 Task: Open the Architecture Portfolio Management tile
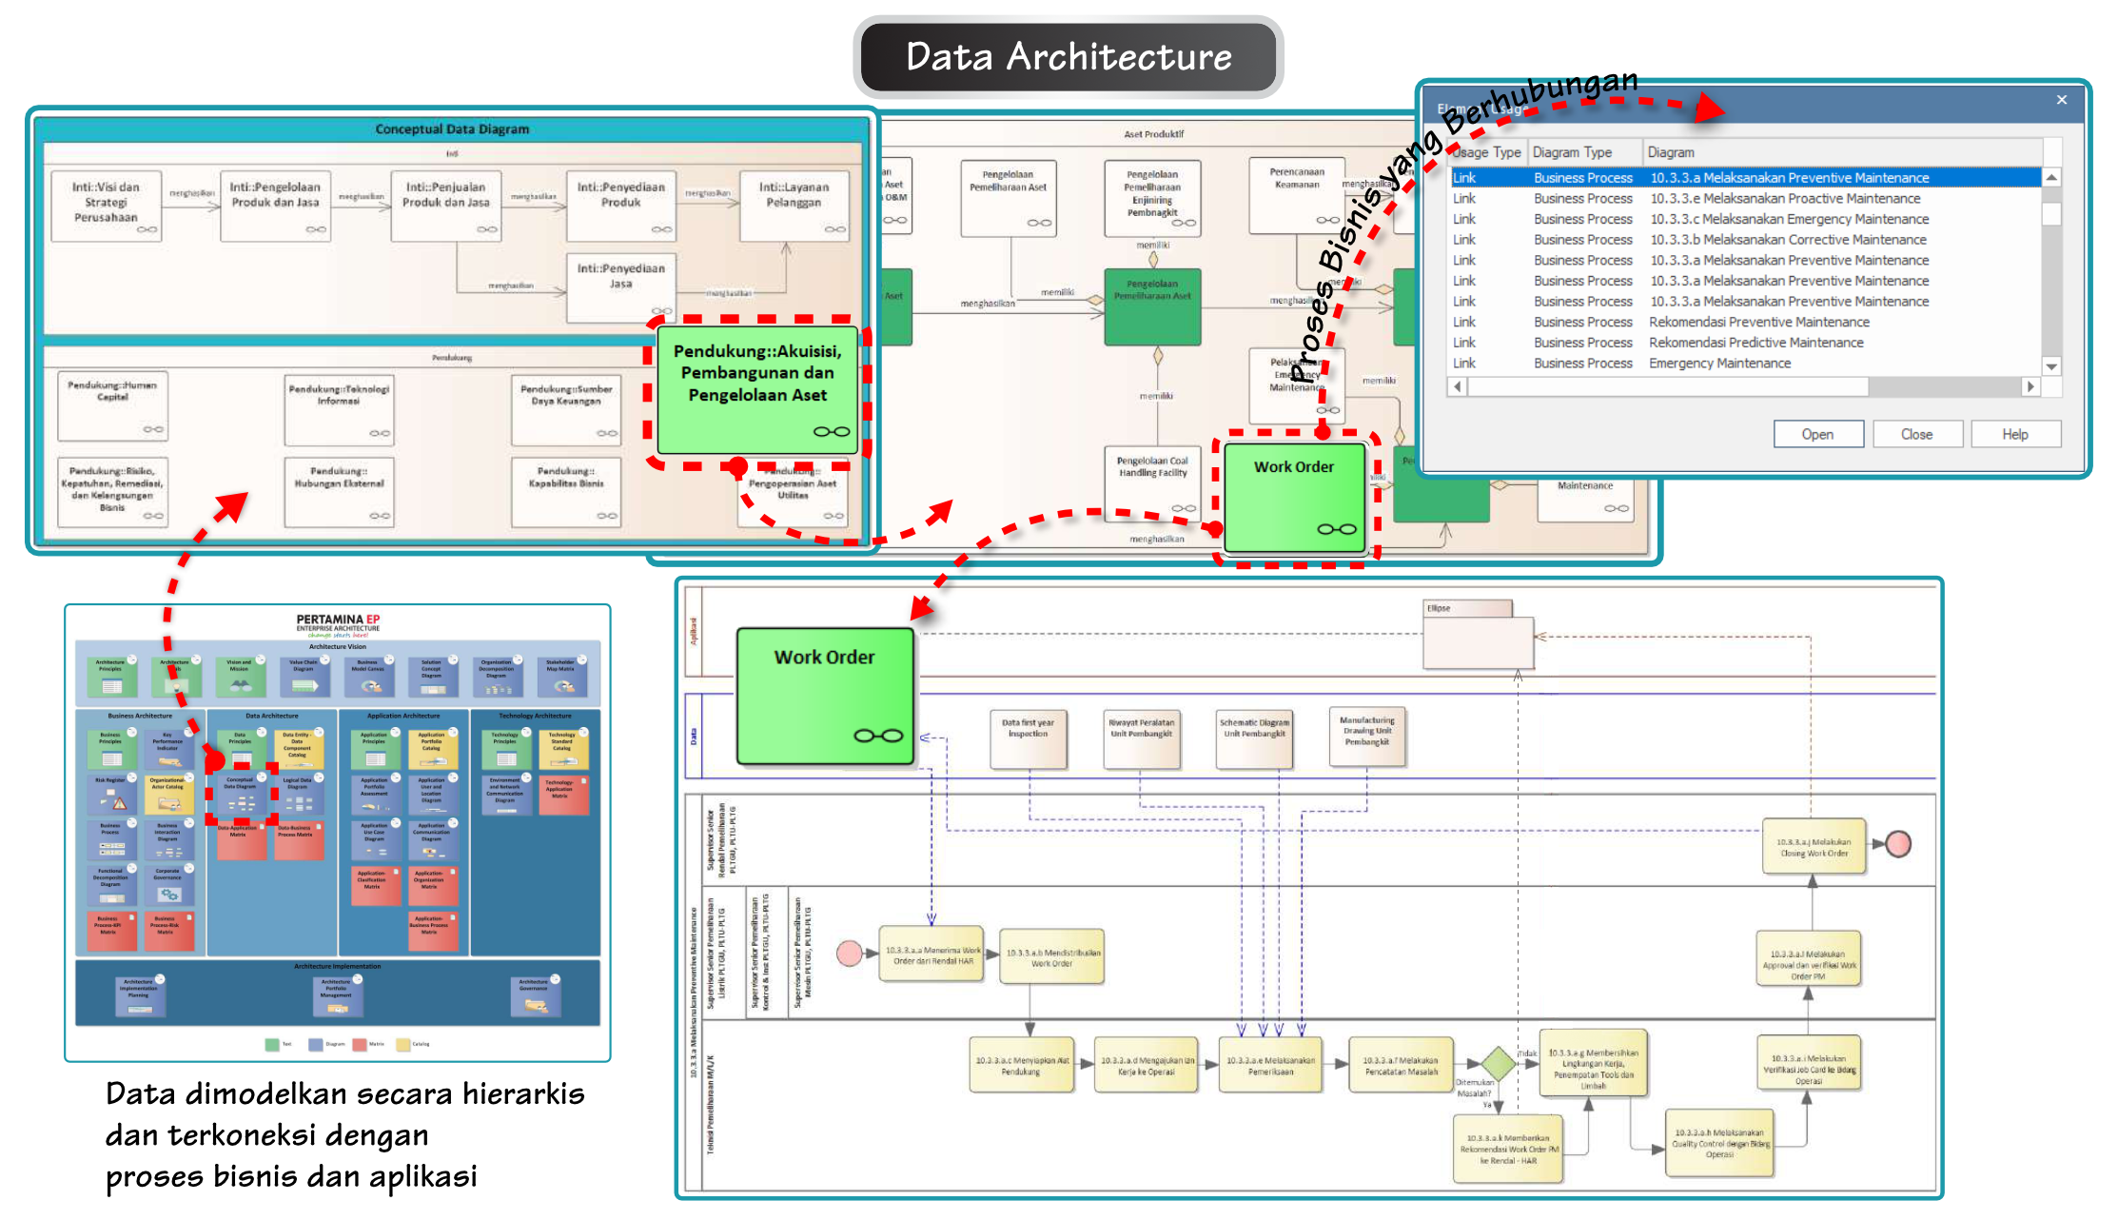coord(338,995)
